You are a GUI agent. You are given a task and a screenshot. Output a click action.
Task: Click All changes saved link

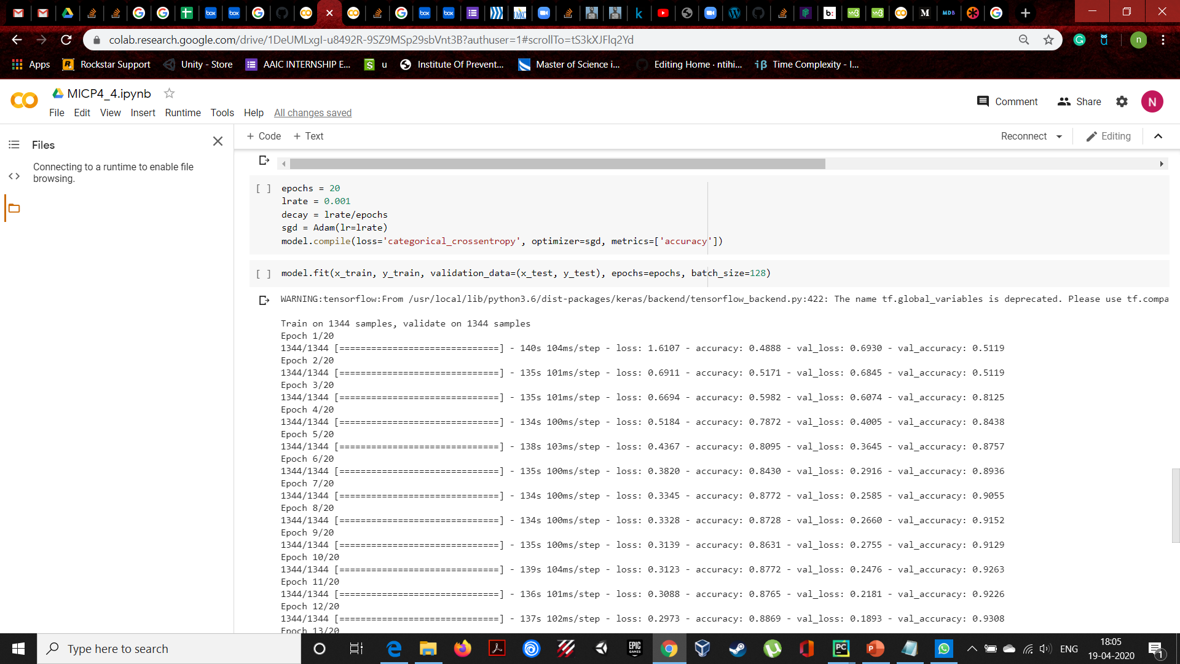pos(313,113)
